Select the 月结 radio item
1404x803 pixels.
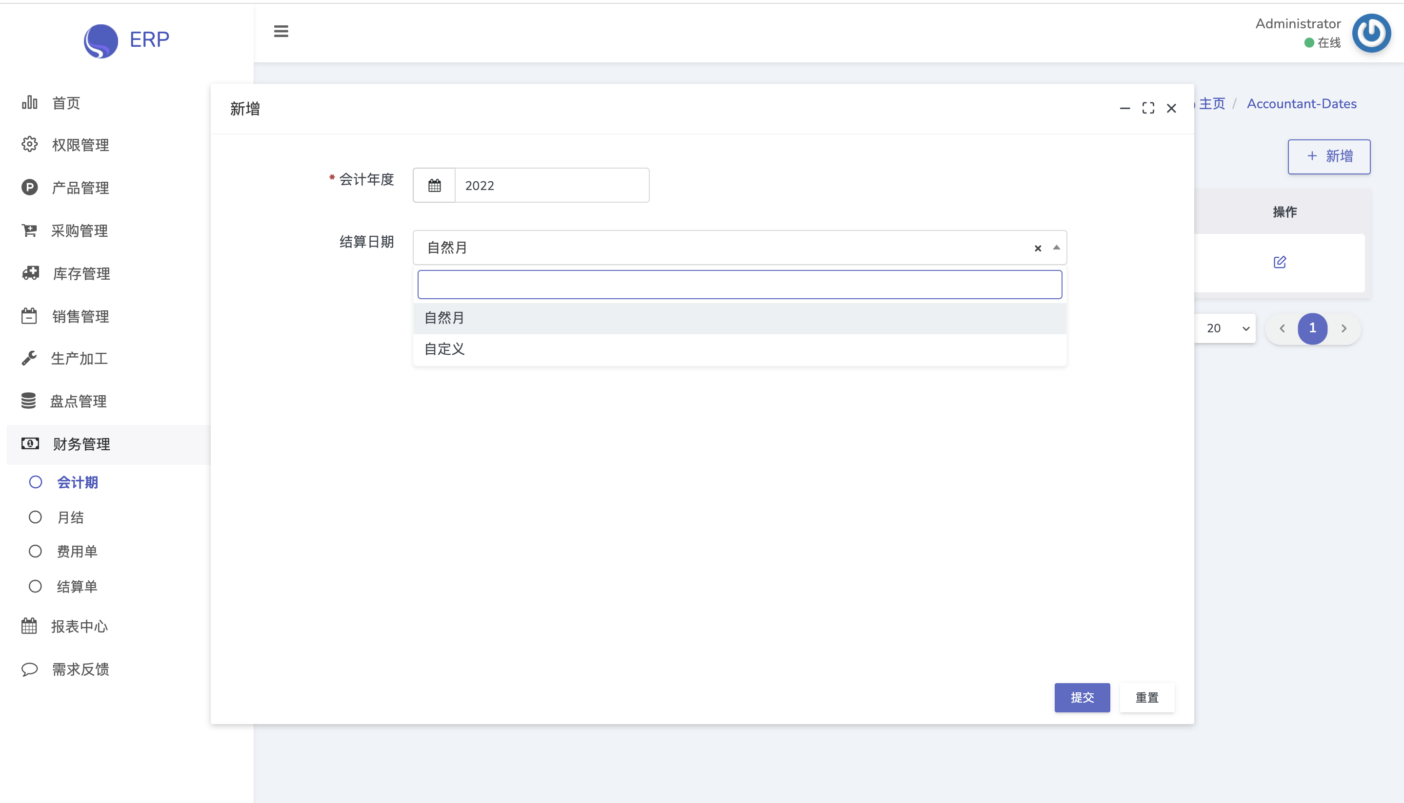click(x=35, y=517)
